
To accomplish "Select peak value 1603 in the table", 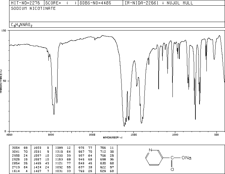I will click(37, 148).
